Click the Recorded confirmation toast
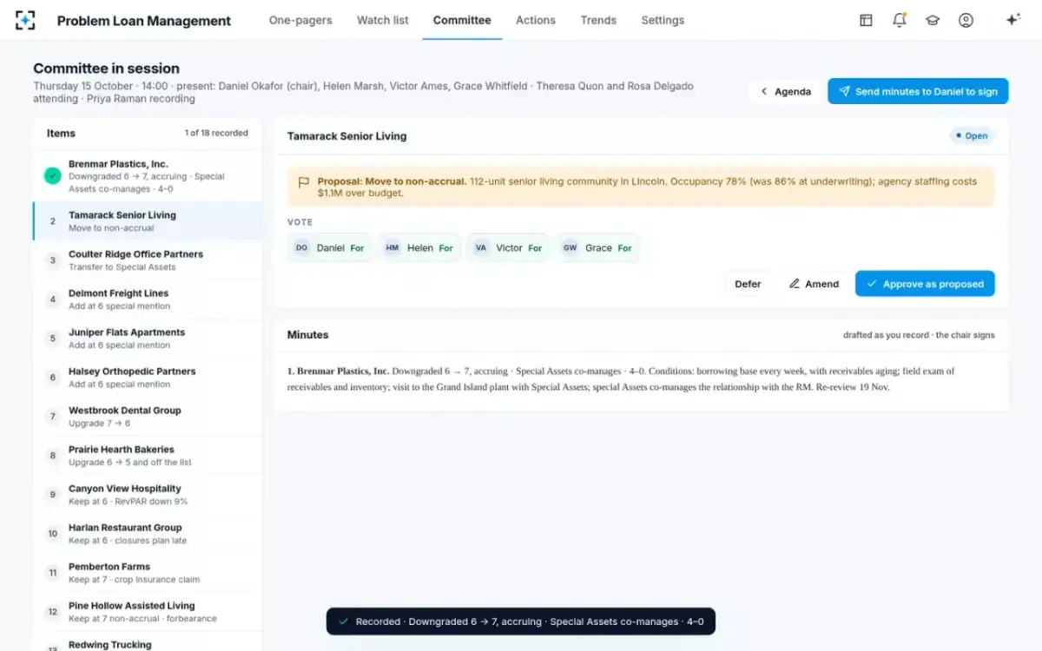 (x=521, y=621)
